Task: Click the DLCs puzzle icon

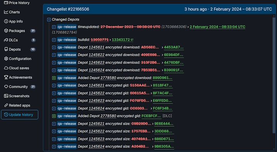Action: (6, 40)
